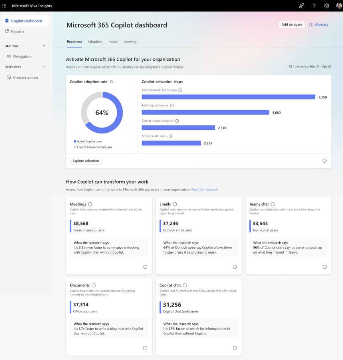View info for Total Microsoft 365 licenses
This screenshot has width=343, height=360.
pyautogui.click(x=179, y=90)
